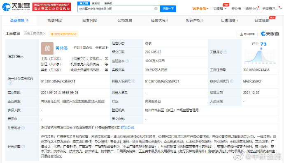284x163 pixels.
Task: Click the 天眼查 logo beside 导出数据
Action: (270, 34)
